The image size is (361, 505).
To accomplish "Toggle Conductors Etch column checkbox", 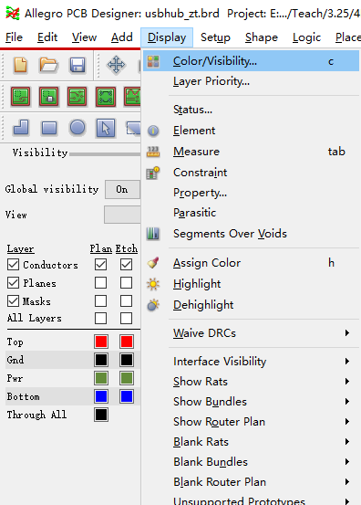I will pyautogui.click(x=126, y=265).
